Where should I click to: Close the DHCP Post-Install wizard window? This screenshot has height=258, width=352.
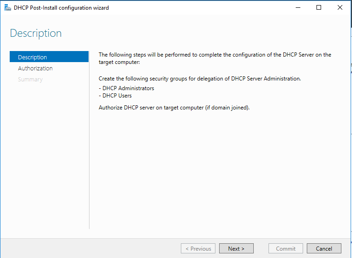point(340,8)
